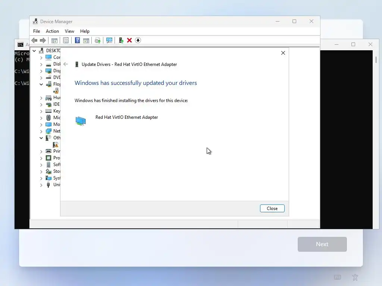
Task: Collapse the DESKTOP root tree node
Action: [x=34, y=51]
